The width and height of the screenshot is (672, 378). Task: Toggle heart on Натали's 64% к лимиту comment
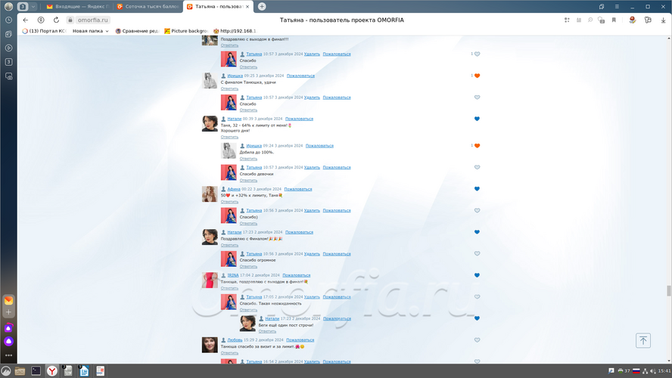[x=477, y=119]
